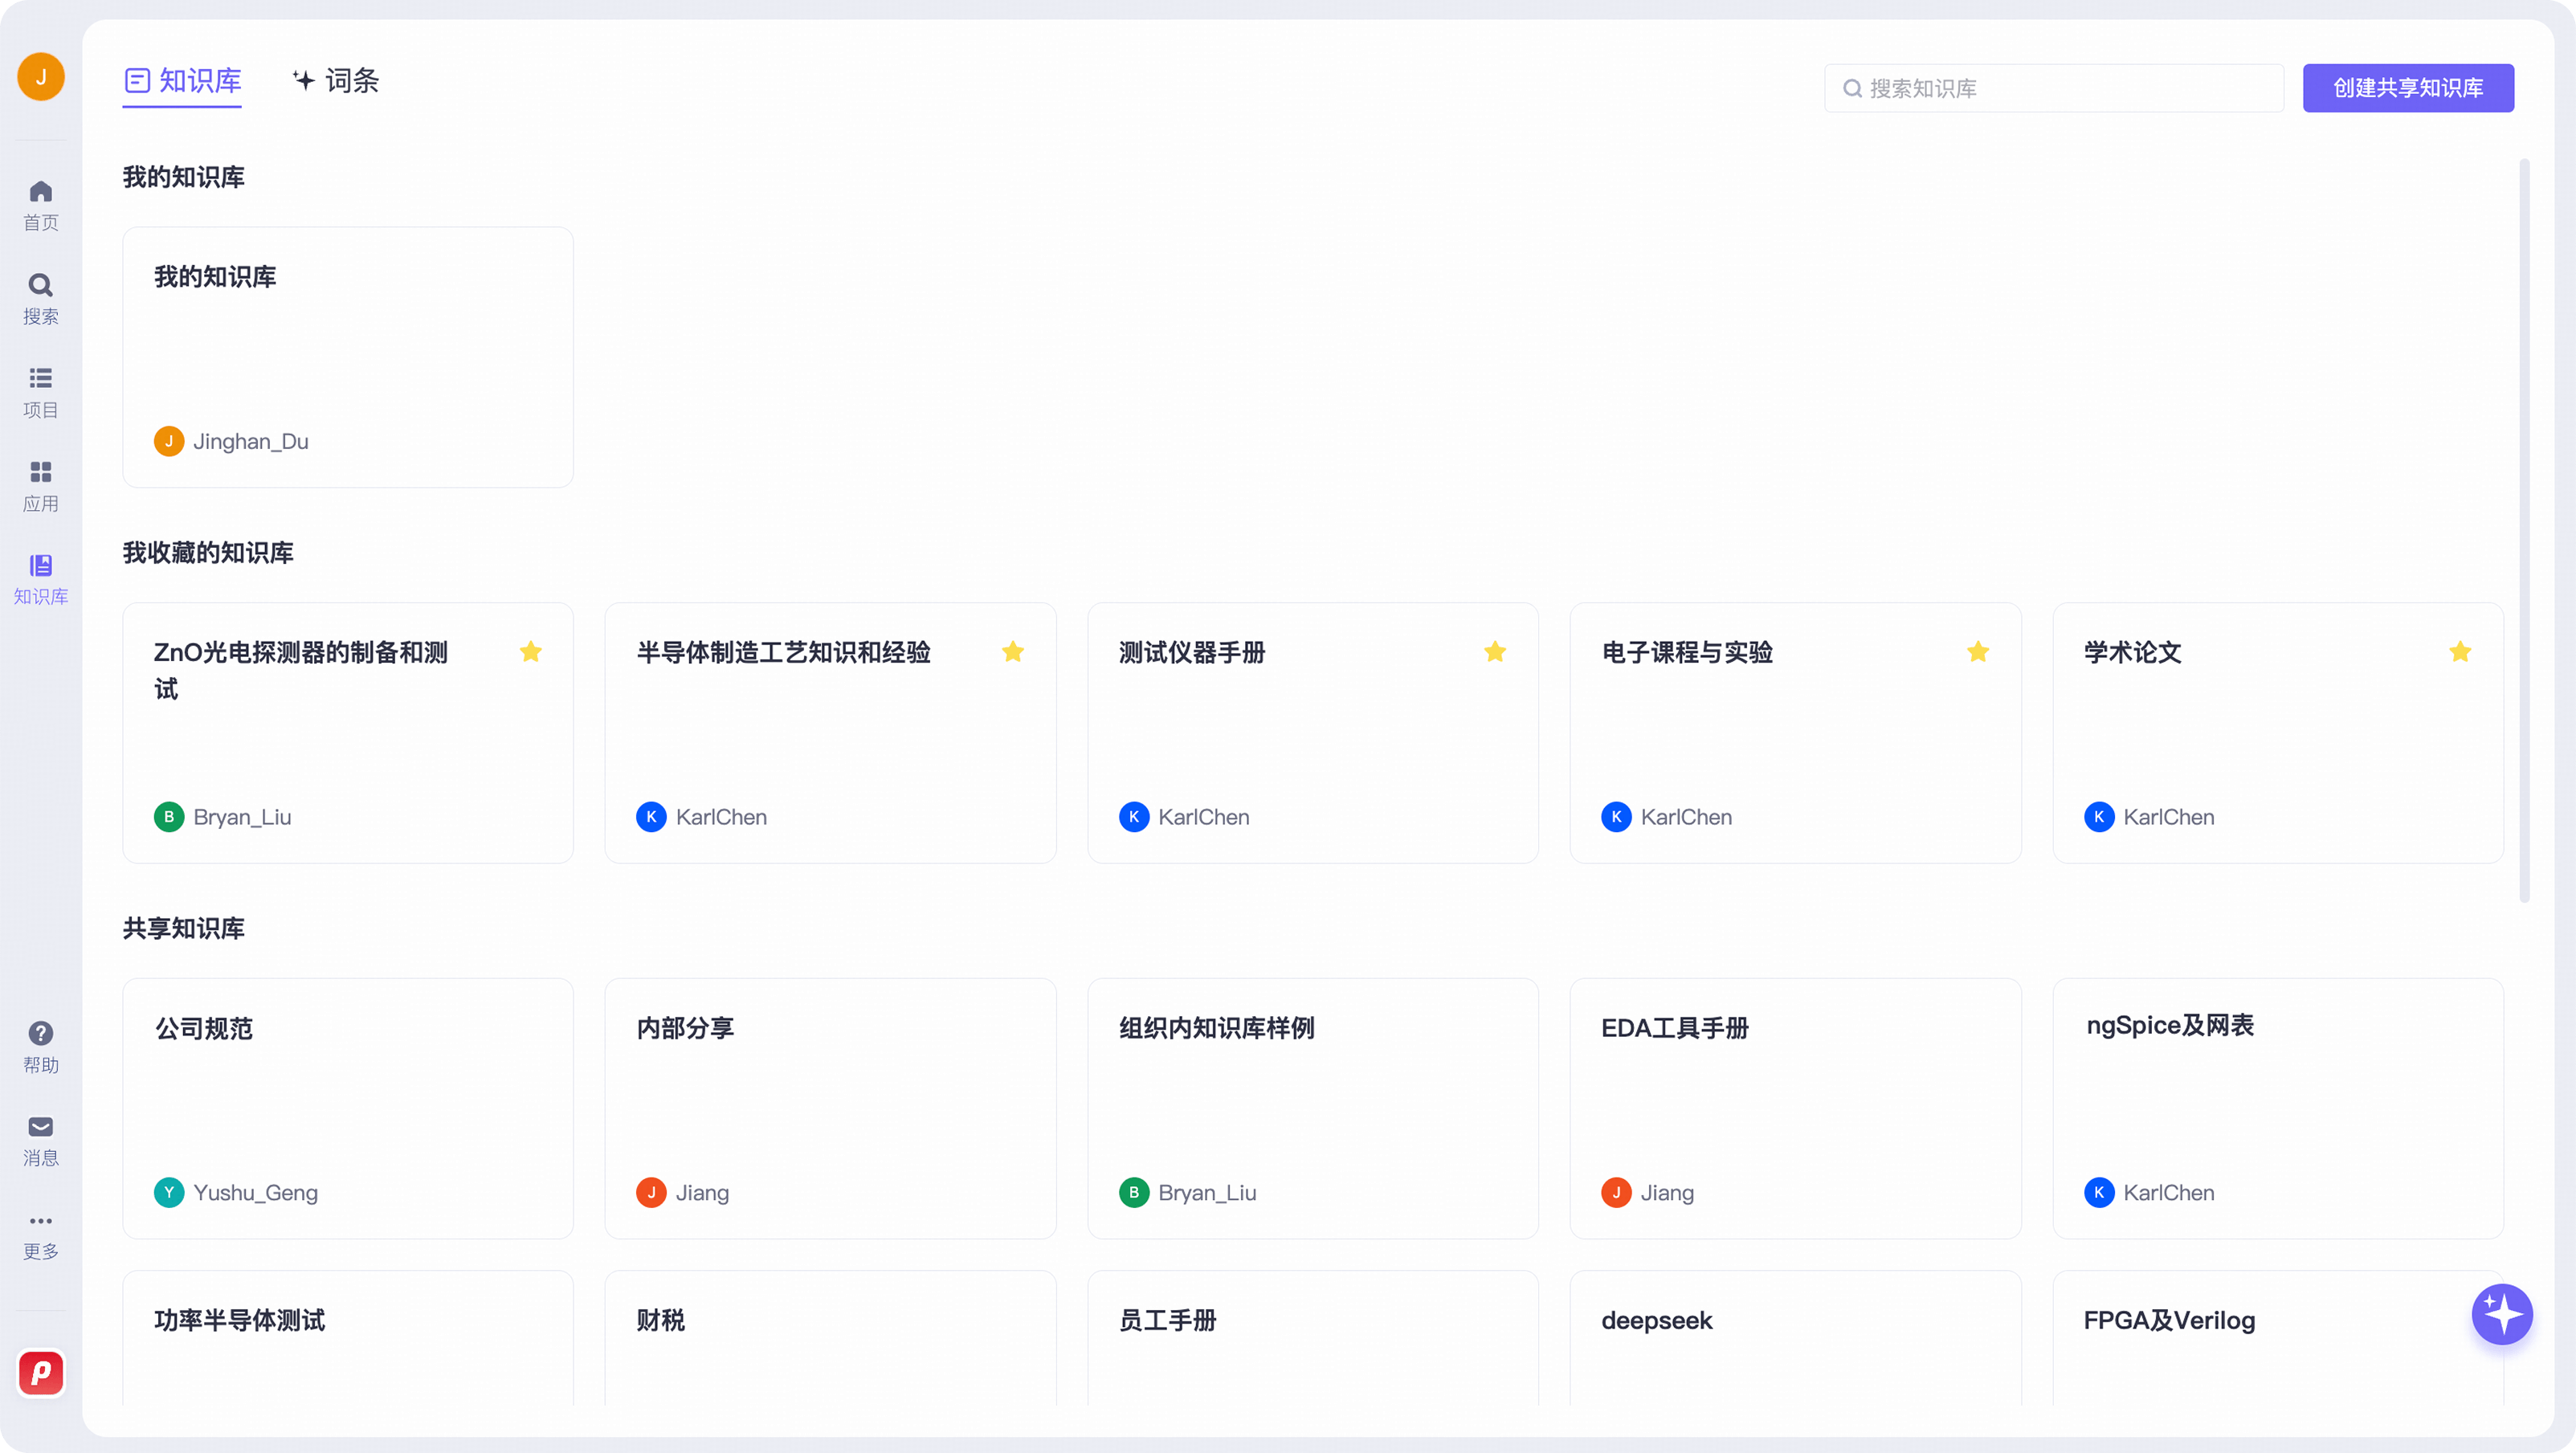This screenshot has width=2576, height=1453.
Task: Open 组织内知识库样例 card
Action: tap(1313, 1109)
